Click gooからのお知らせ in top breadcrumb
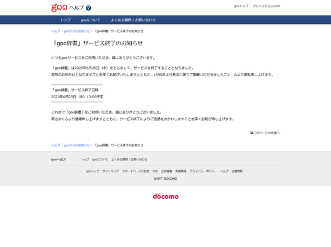This screenshot has height=247, width=331. click(77, 31)
